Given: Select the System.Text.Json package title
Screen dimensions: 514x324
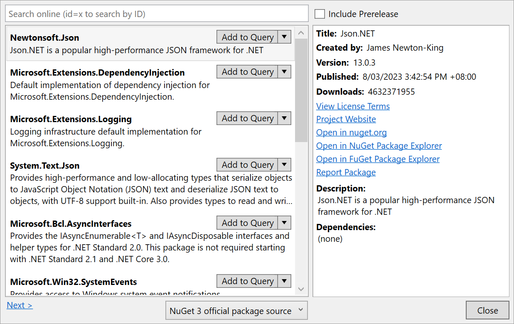Looking at the screenshot, I should tap(44, 166).
